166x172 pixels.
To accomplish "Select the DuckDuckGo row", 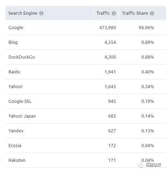I will (86, 57).
